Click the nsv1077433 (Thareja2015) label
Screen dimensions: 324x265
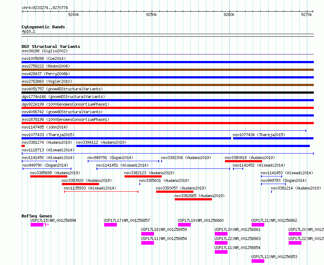[48, 135]
